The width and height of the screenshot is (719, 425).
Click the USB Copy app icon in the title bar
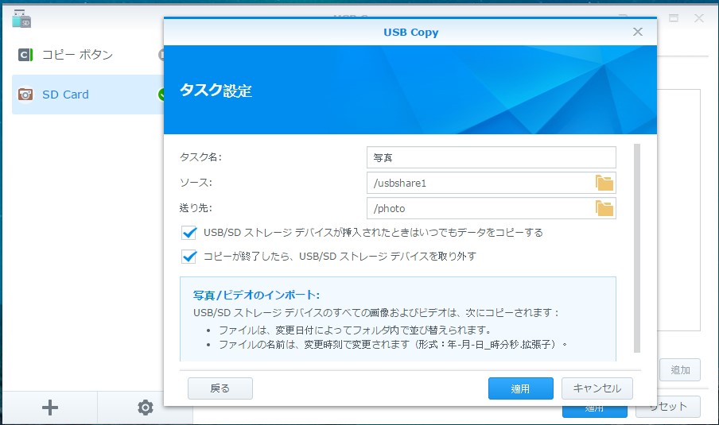(x=21, y=19)
